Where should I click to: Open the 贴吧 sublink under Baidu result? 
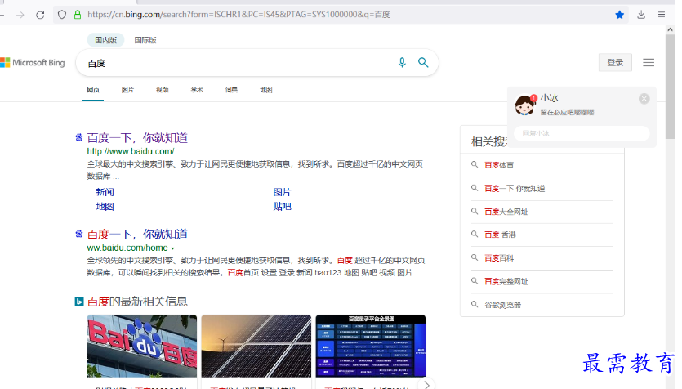[x=282, y=207]
